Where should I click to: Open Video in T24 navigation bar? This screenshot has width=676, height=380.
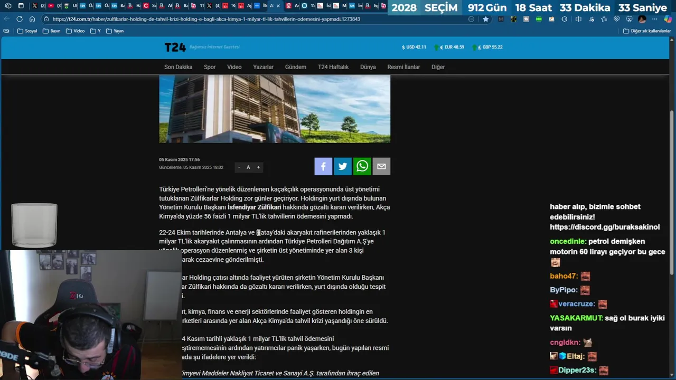pos(234,67)
